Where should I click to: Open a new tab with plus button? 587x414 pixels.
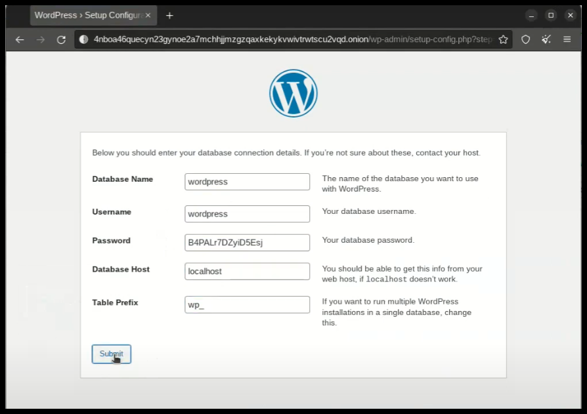(169, 15)
